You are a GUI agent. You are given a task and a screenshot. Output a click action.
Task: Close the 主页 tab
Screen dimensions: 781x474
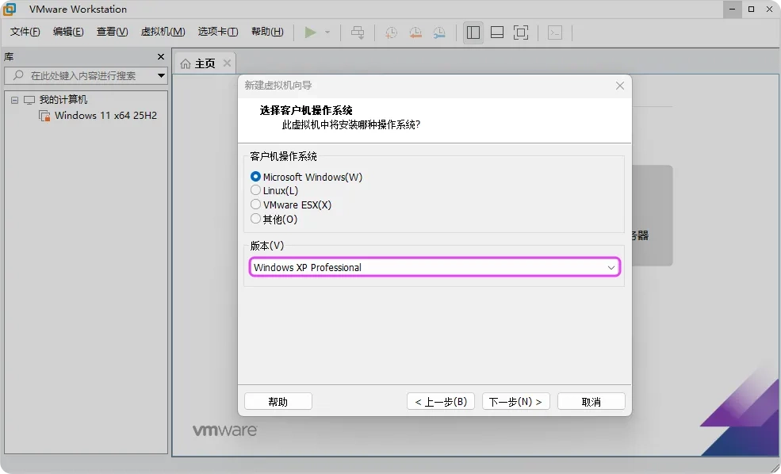pyautogui.click(x=227, y=63)
